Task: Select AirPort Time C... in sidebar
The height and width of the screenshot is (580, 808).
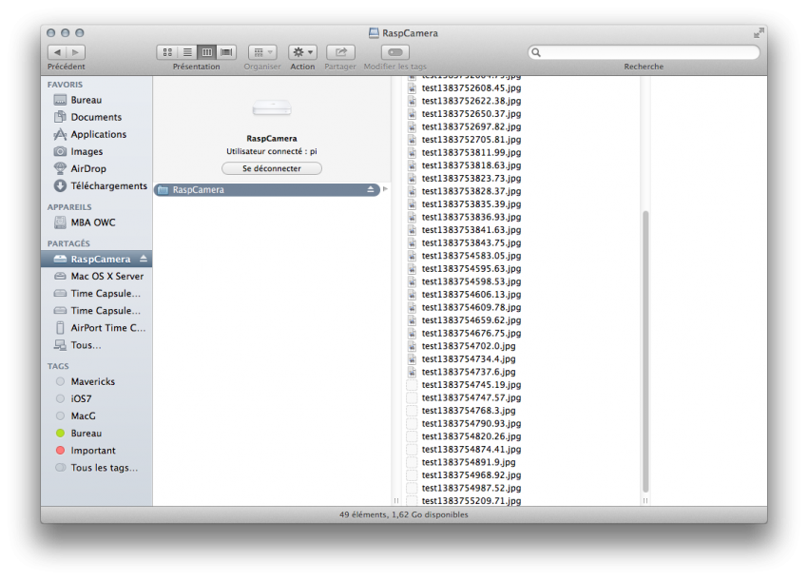Action: coord(96,327)
